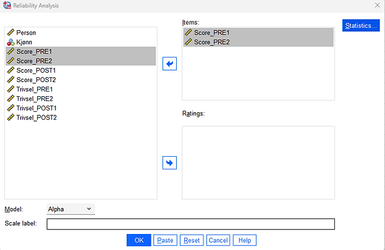385x250 pixels.
Task: Select Score_PRE1 in the source variable list
Action: coord(81,51)
